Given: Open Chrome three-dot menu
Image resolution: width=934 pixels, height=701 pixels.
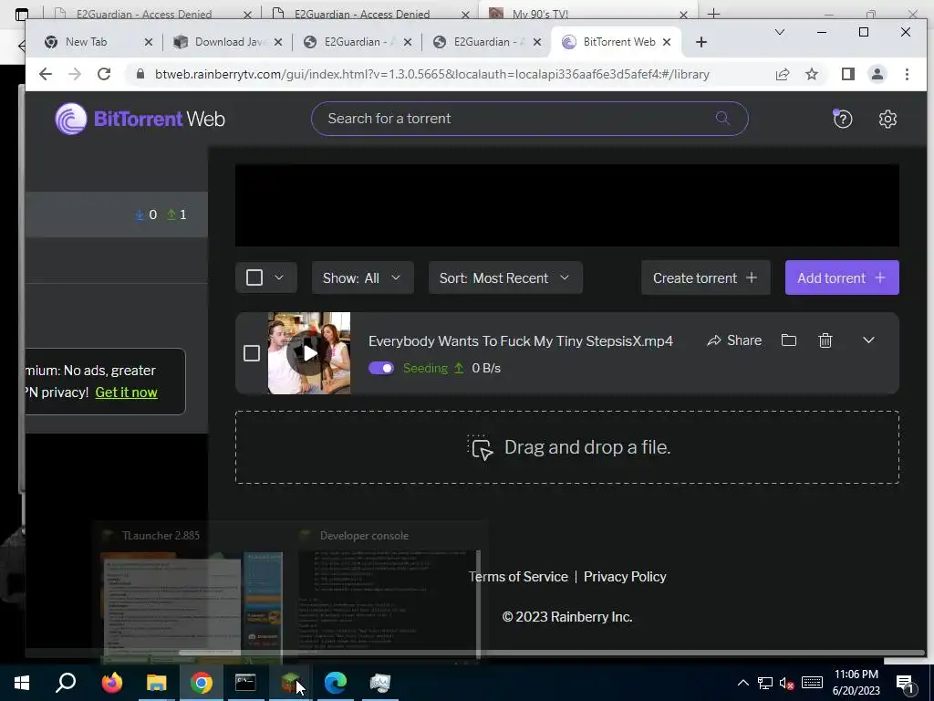Looking at the screenshot, I should pyautogui.click(x=907, y=74).
